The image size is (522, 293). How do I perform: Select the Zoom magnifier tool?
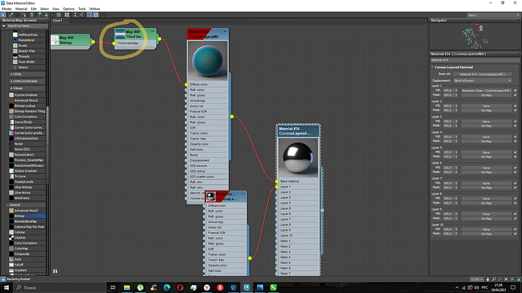pos(494,279)
